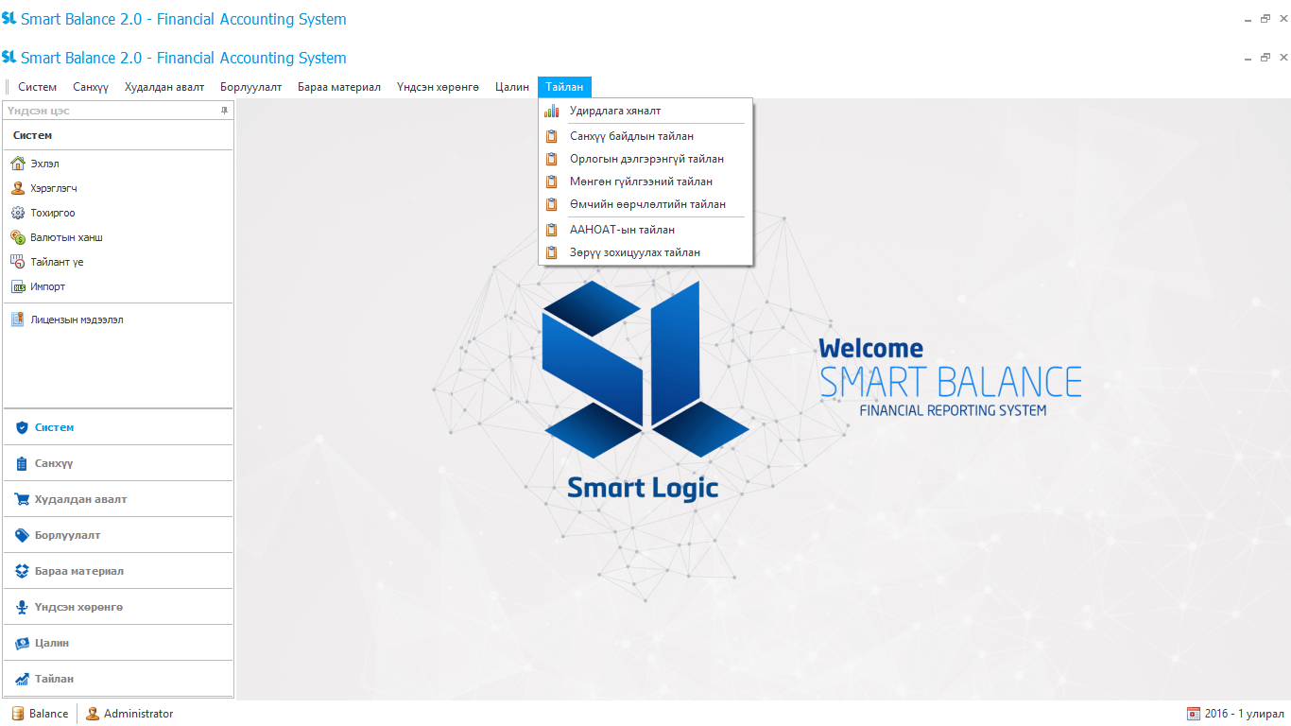The width and height of the screenshot is (1291, 726).
Task: Open the Борлуулалт menu in menu bar
Action: [x=251, y=87]
